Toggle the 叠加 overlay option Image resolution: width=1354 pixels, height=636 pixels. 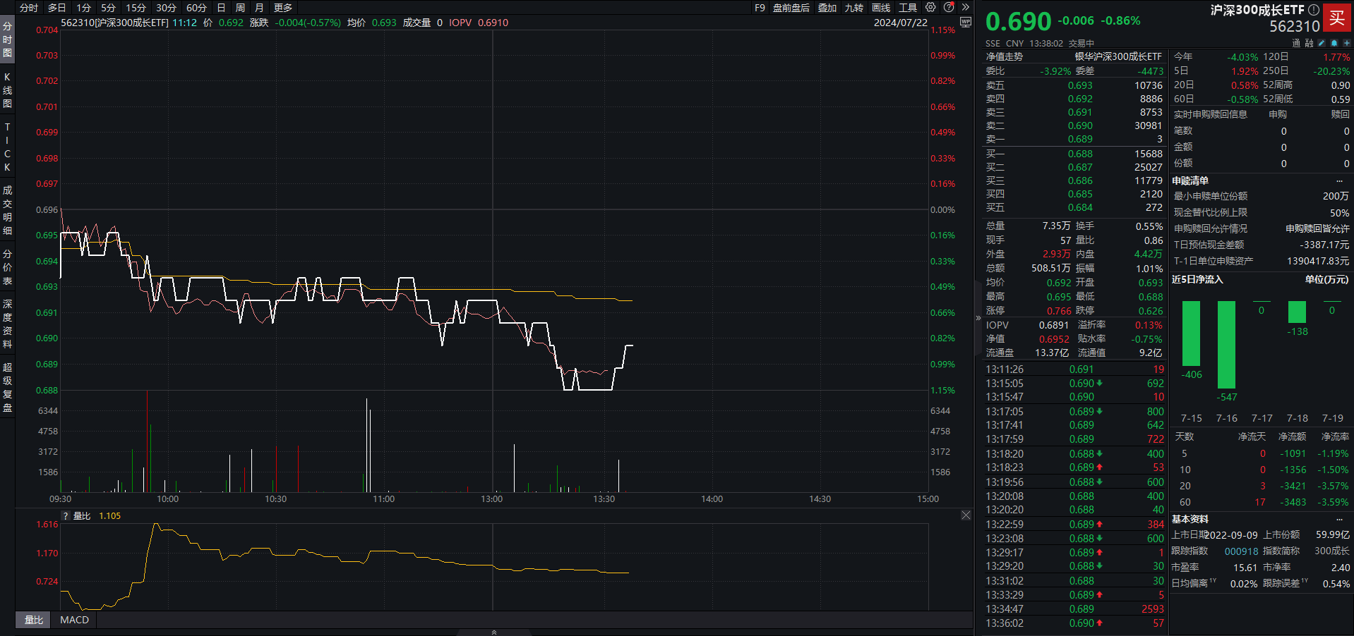click(827, 8)
